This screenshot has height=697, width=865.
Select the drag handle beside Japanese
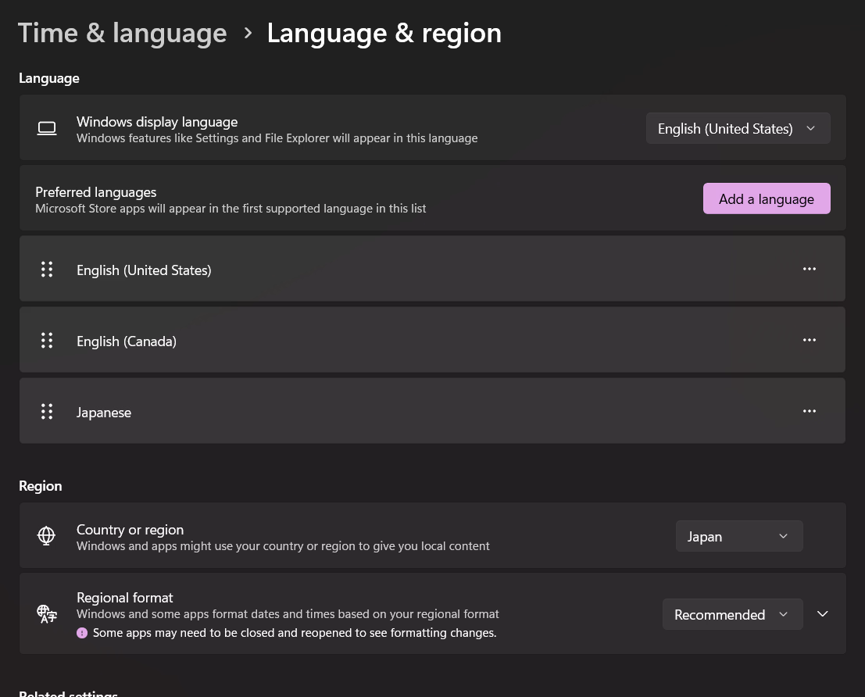[x=47, y=412]
